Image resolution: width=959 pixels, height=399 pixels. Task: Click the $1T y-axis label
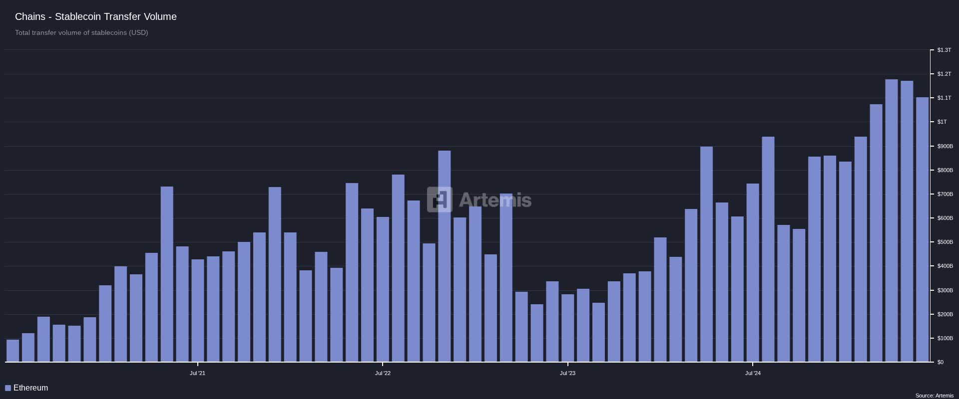[942, 122]
